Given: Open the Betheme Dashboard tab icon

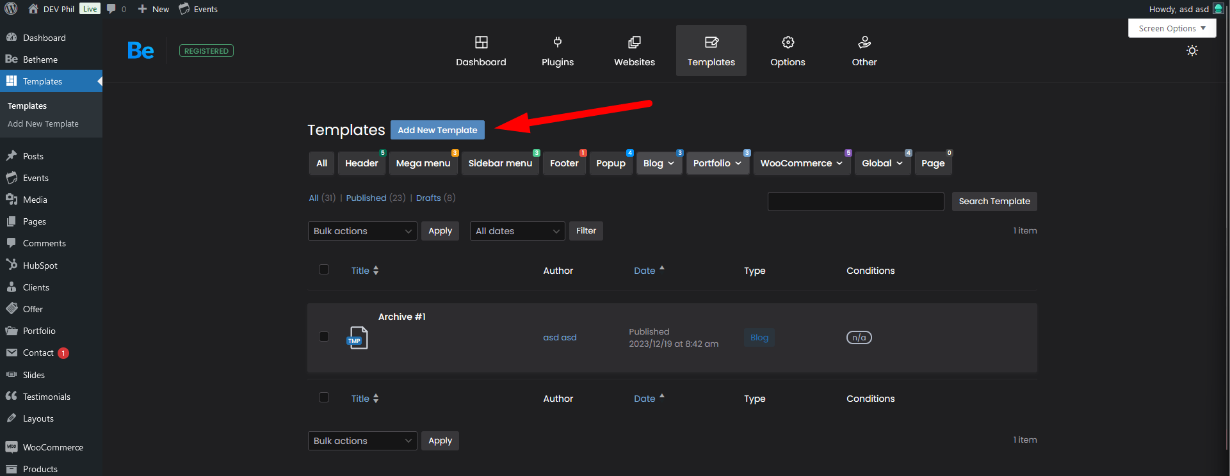Looking at the screenshot, I should click(481, 42).
